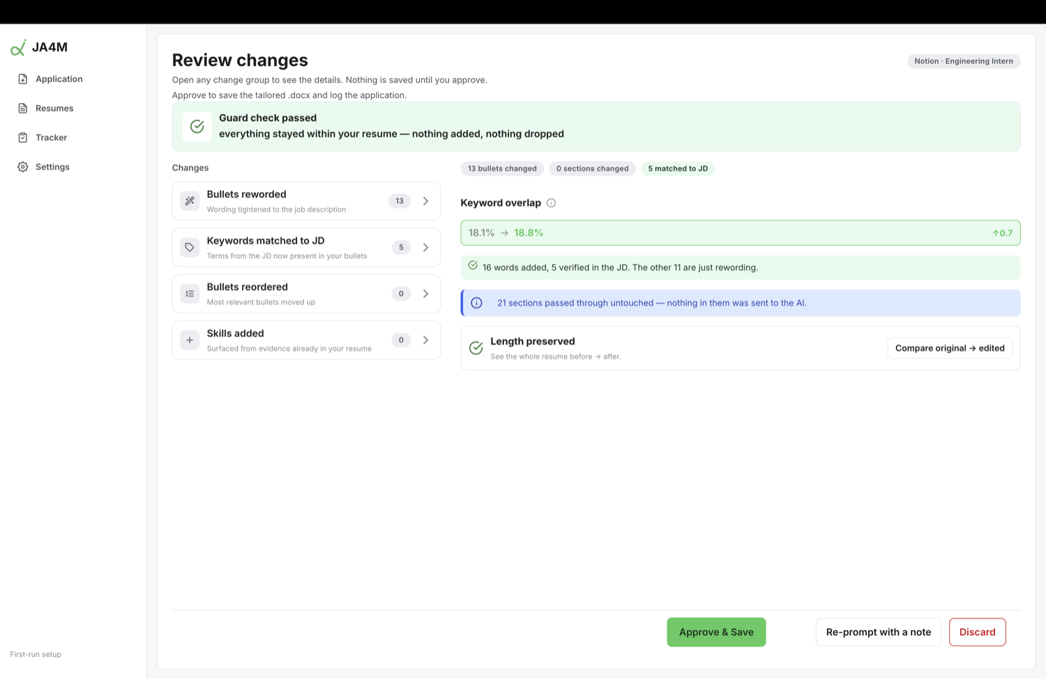Click the check icon beside 16 words added

coord(473,265)
